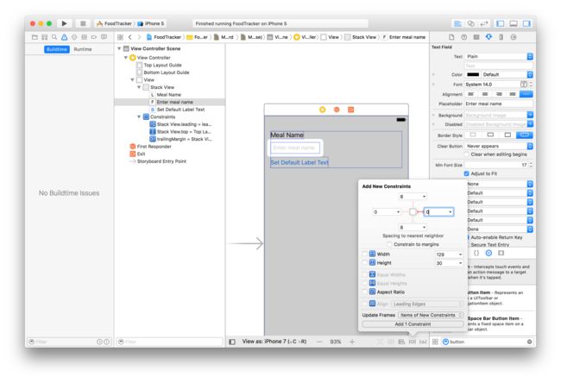Open the File inspector
The height and width of the screenshot is (383, 561).
pyautogui.click(x=451, y=37)
